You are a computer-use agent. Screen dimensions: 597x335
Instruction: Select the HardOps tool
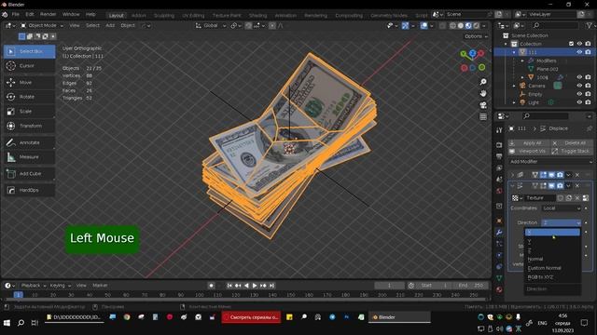tap(29, 190)
